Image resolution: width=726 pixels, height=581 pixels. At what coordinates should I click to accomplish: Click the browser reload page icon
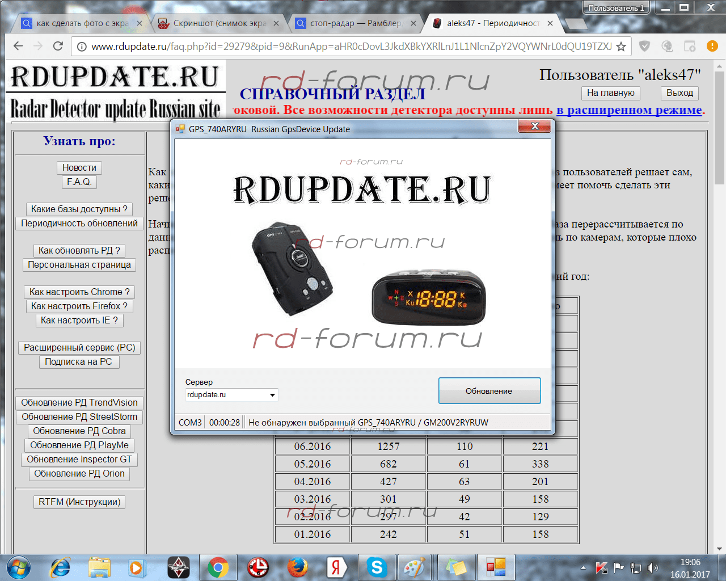coord(58,47)
